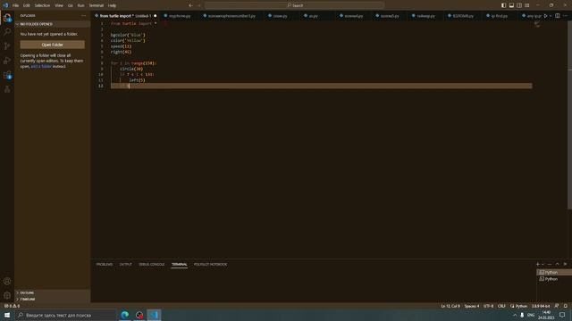The width and height of the screenshot is (572, 321).
Task: Click Go Back arrow in title bar
Action: click(190, 5)
